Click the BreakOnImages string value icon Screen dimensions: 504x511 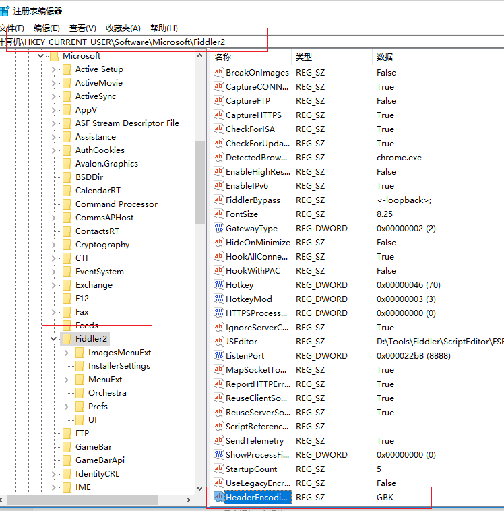pyautogui.click(x=218, y=72)
